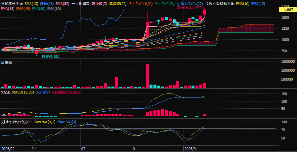Image resolution: width=297 pixels, height=152 pixels.
Task: Select the EMA(60) legend label
Action: 54,8
